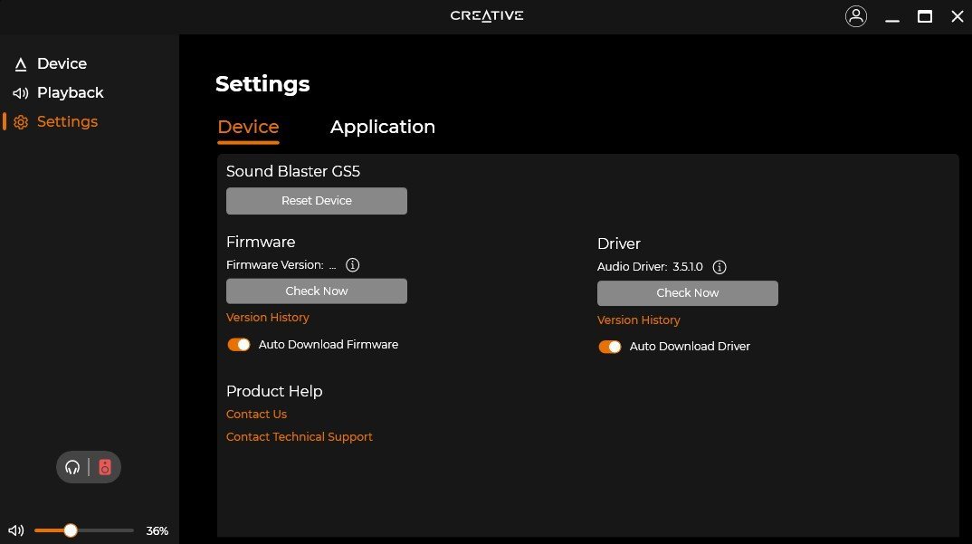Click the audio driver info icon

coord(719,267)
